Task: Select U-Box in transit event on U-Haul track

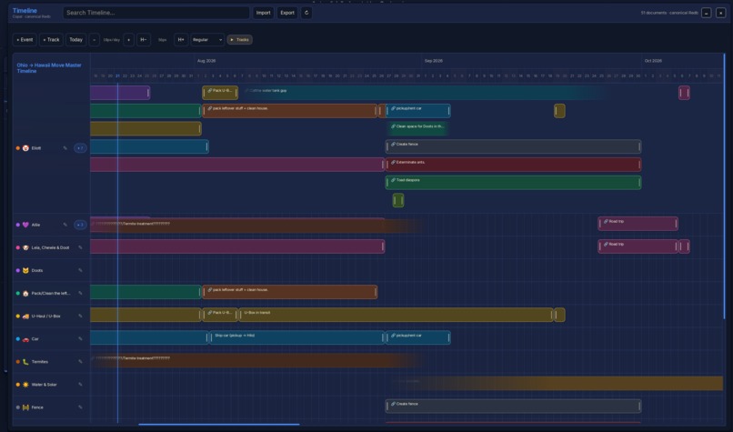Action: [x=396, y=315]
